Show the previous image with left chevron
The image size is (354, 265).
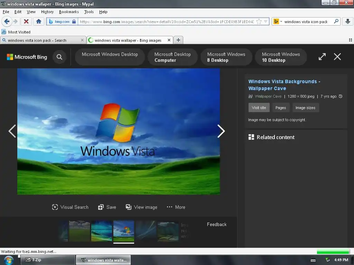[12, 131]
